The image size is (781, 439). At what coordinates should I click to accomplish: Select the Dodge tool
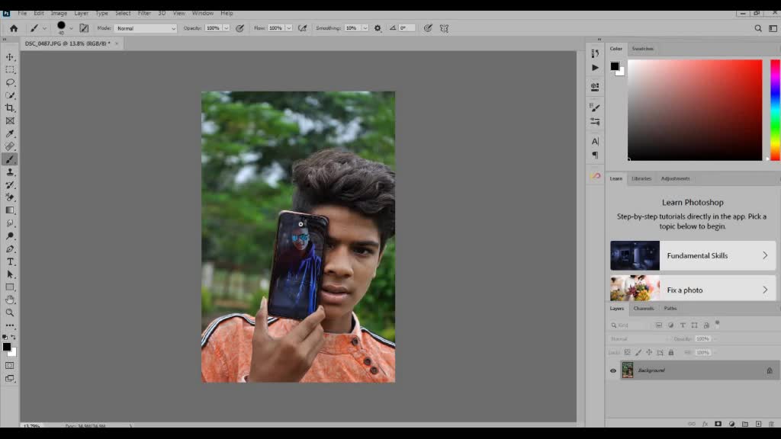[x=10, y=236]
